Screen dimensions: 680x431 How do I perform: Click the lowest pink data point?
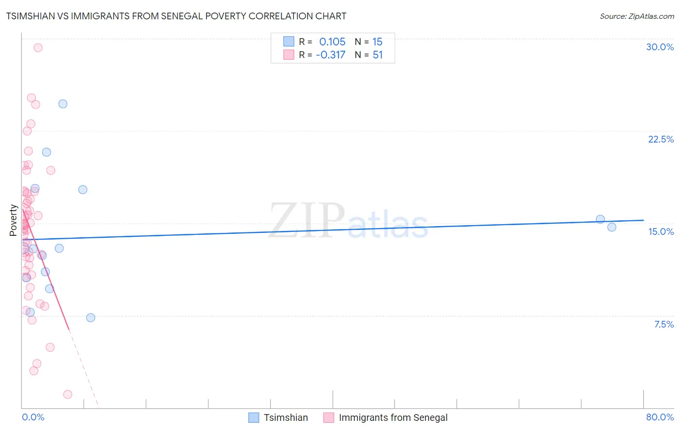point(68,394)
